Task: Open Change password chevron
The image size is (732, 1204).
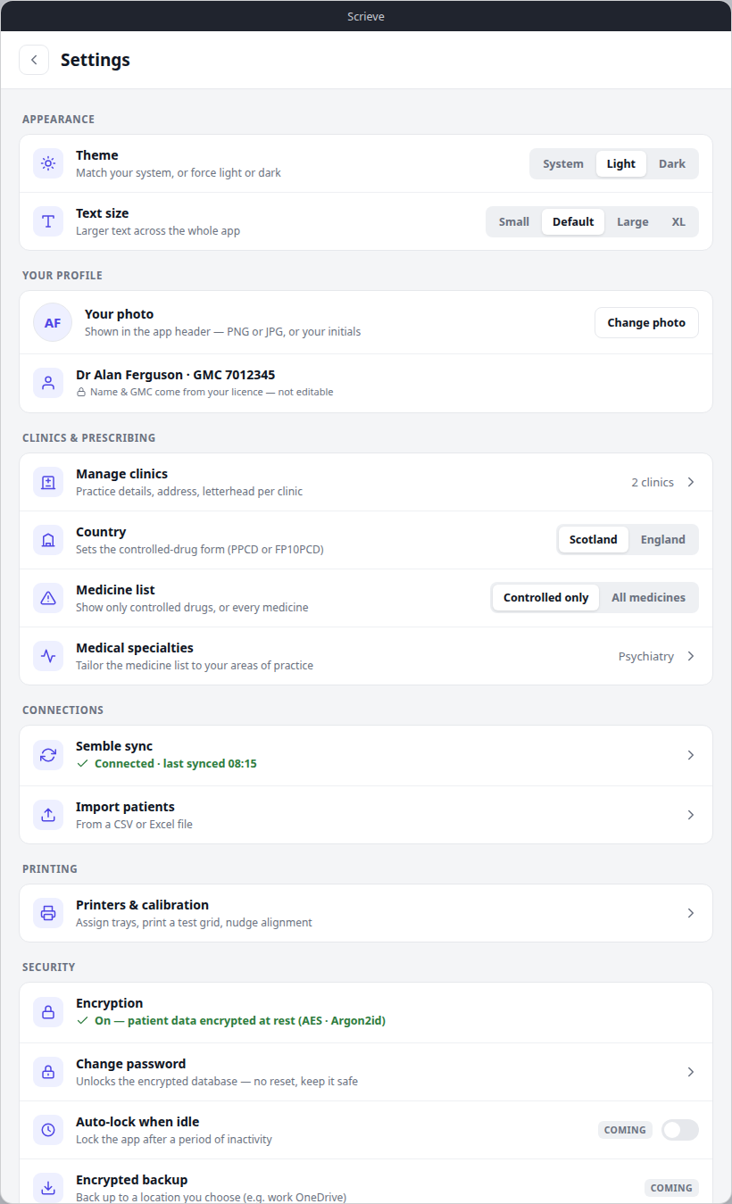Action: click(691, 1072)
